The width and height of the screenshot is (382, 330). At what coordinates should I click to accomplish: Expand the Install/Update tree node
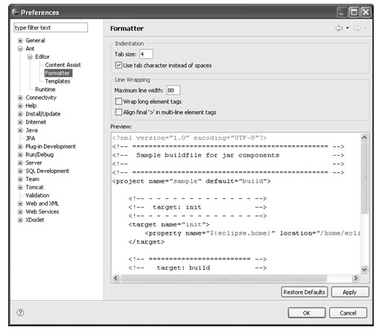[20, 114]
